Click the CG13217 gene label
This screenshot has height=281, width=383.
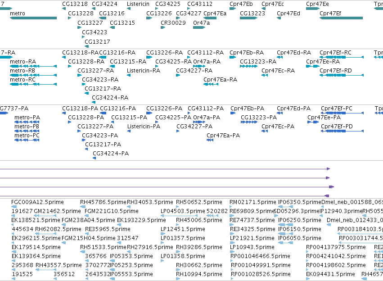pyautogui.click(x=97, y=42)
